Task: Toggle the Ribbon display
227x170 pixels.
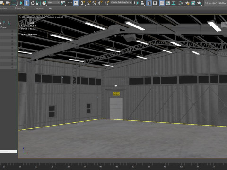Action: click(x=162, y=3)
